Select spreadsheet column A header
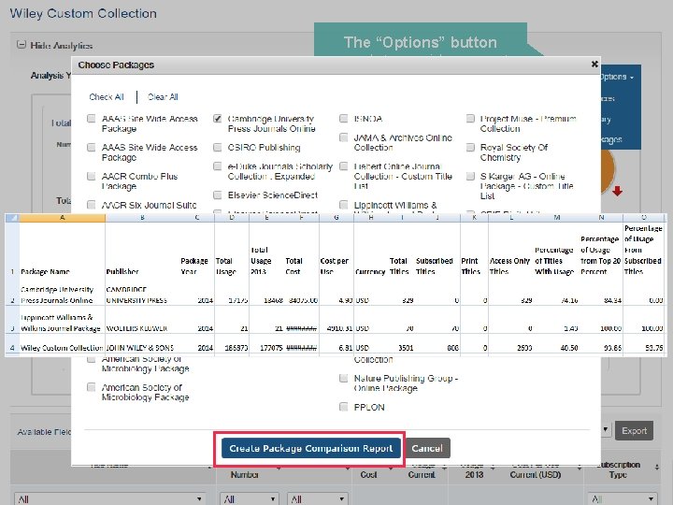 pos(63,218)
